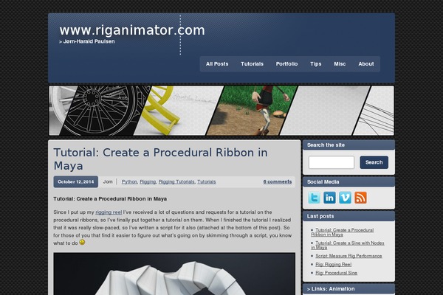The image size is (443, 295).
Task: Open the post title Create a Procedural Ribbon
Action: (160, 159)
